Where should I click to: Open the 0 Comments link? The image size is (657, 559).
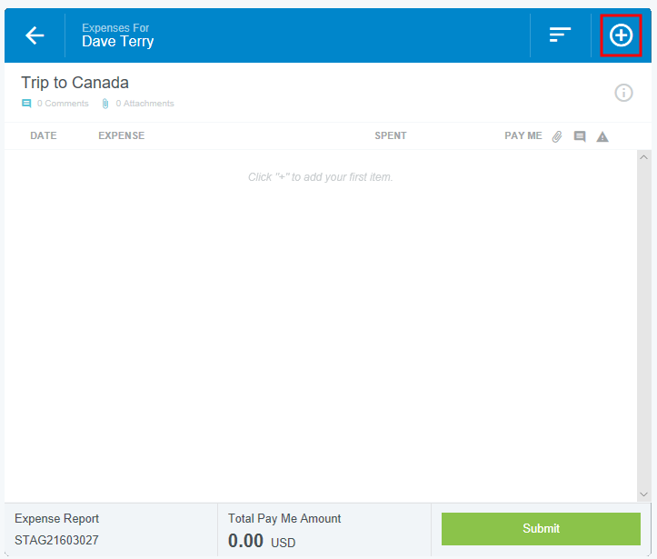[x=63, y=104]
